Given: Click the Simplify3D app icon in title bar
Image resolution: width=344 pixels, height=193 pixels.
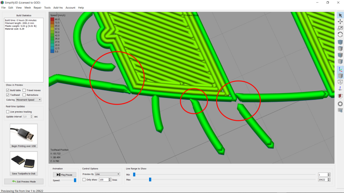Looking at the screenshot, I should click(2, 2).
